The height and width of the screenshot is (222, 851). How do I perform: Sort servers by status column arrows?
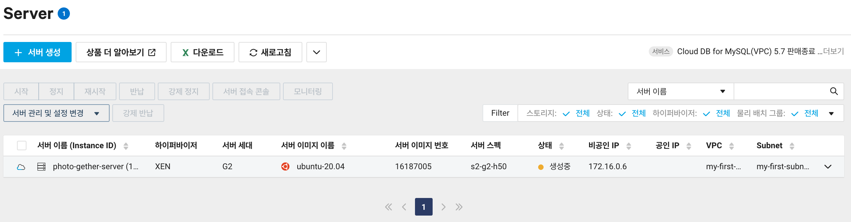pyautogui.click(x=562, y=146)
